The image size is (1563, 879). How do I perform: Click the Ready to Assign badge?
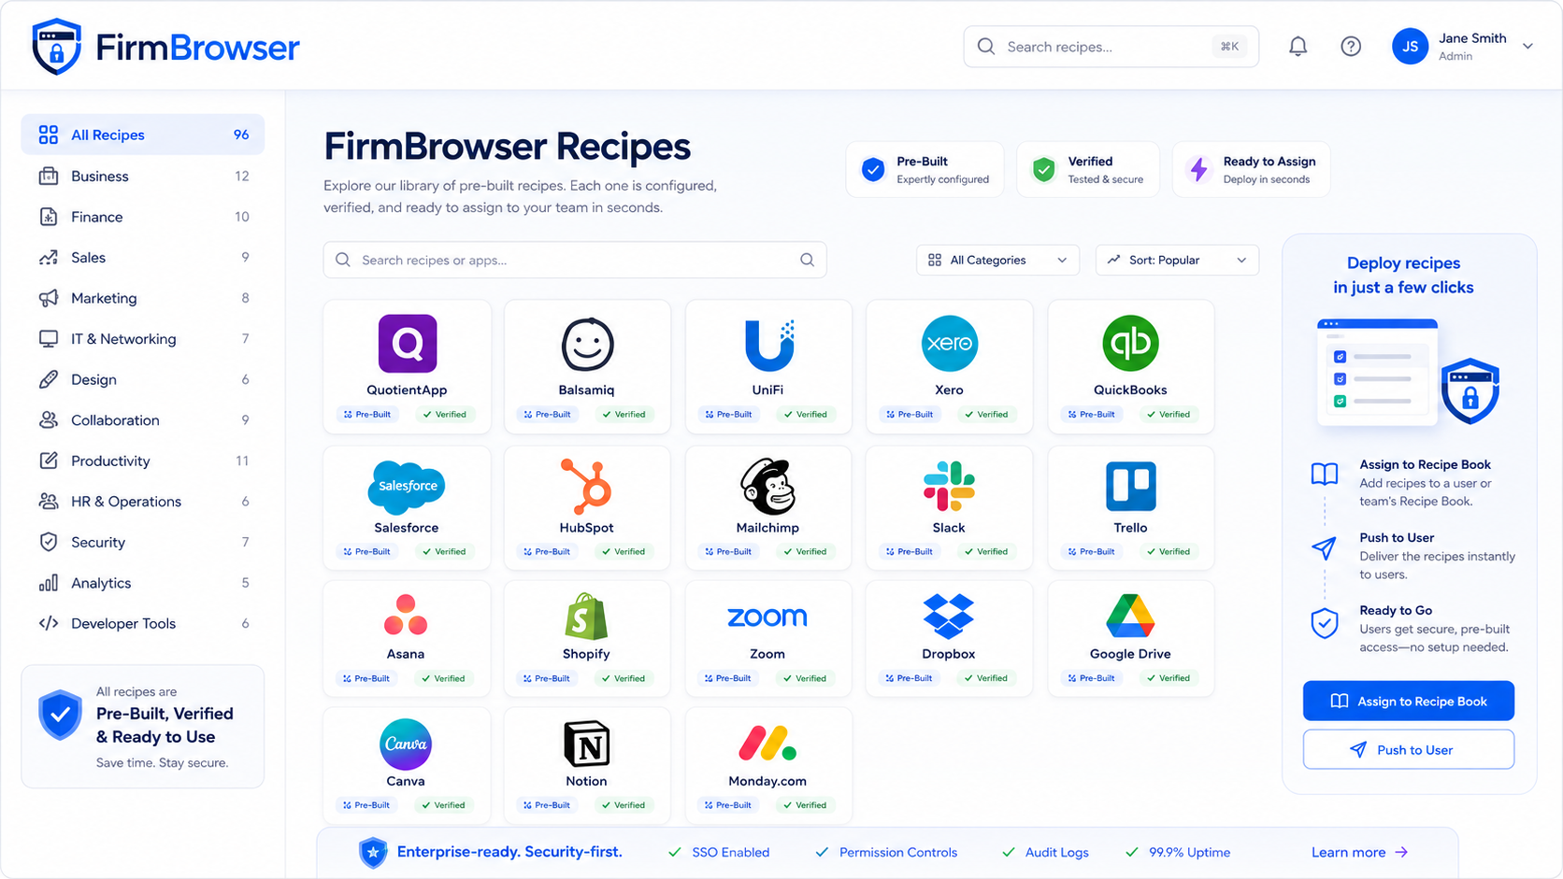tap(1252, 169)
